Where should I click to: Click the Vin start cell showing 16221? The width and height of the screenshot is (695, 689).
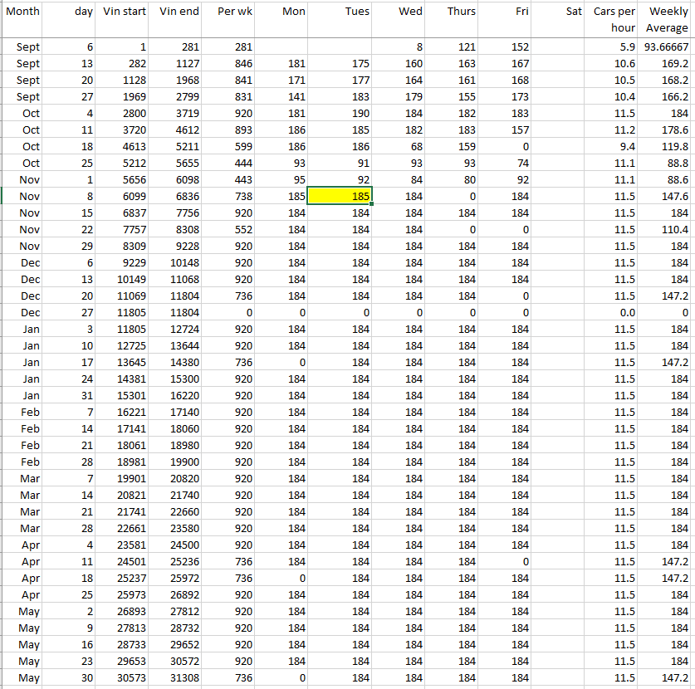coord(124,412)
